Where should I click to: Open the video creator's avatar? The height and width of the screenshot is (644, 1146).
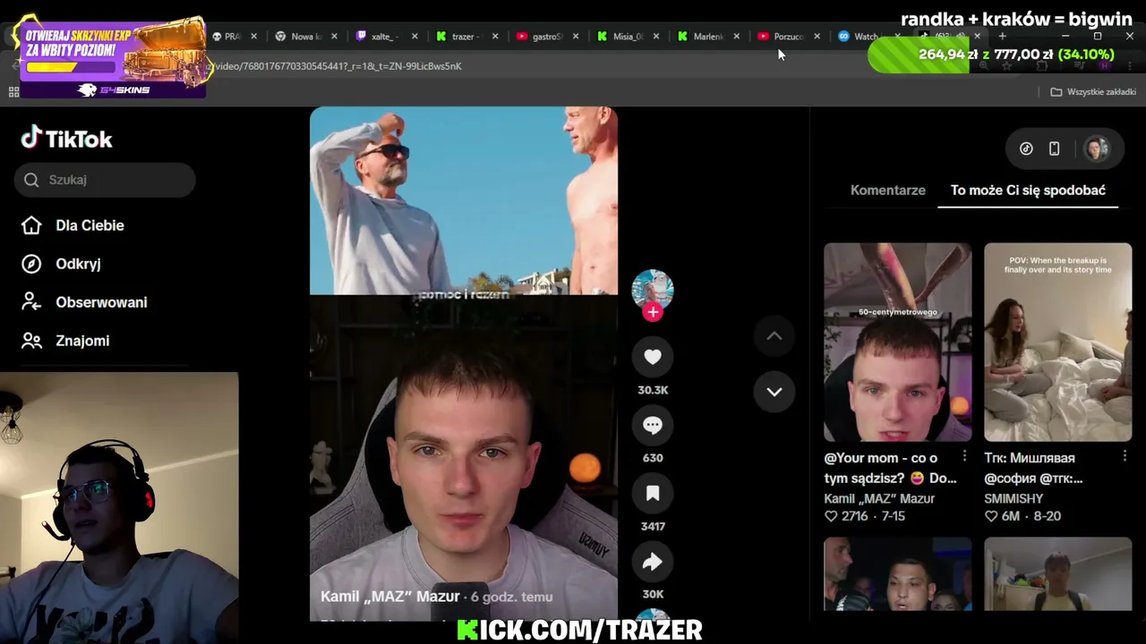tap(653, 289)
